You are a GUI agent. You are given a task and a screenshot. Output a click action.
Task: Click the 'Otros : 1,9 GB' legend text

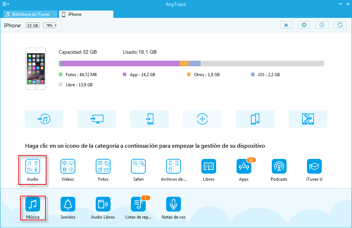click(207, 75)
